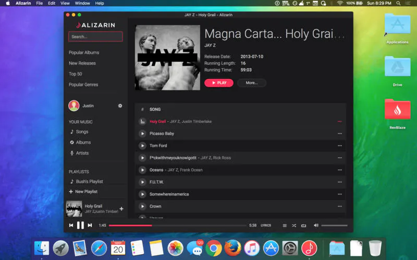Open options menu for F*ckwithmeyouknowigotit
Viewport: 417px width, 260px height.
click(340, 158)
